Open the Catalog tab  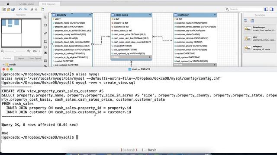pos(7,58)
